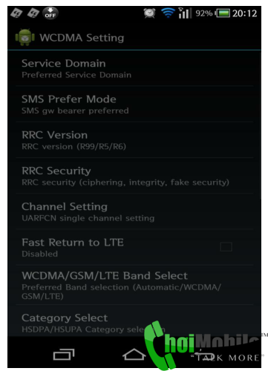Tap the cellular signal bars icon

pos(184,13)
